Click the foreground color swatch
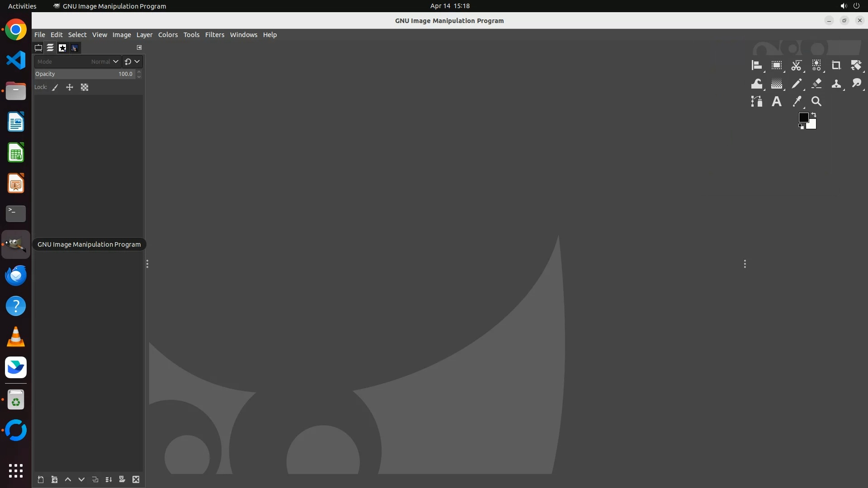Image resolution: width=868 pixels, height=488 pixels. tap(803, 117)
